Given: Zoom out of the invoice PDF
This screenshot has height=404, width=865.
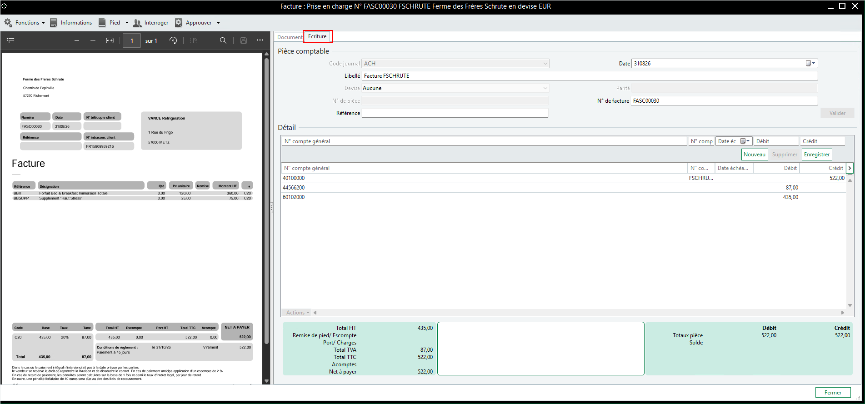Looking at the screenshot, I should tap(77, 40).
